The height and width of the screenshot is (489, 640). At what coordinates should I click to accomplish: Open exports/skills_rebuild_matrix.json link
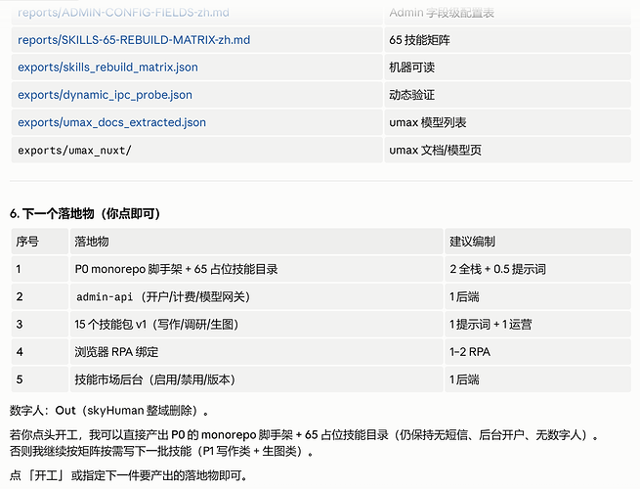[107, 67]
